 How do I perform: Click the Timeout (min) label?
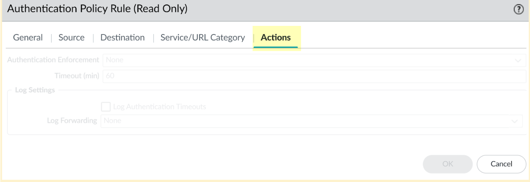[77, 76]
